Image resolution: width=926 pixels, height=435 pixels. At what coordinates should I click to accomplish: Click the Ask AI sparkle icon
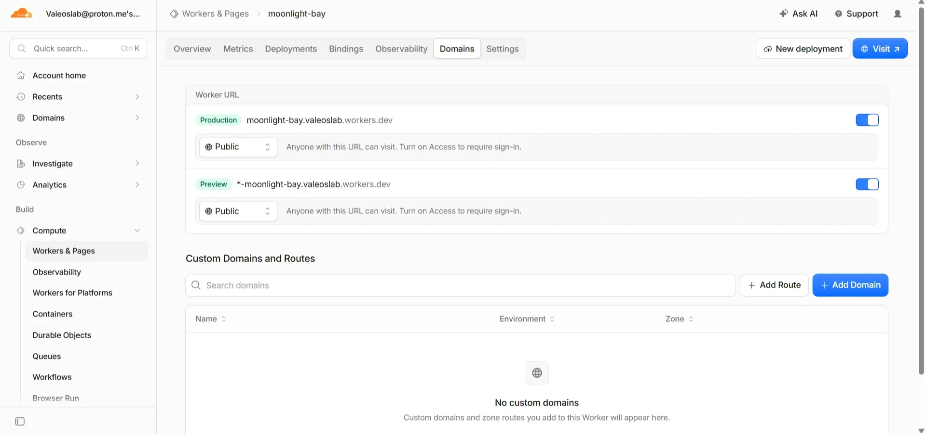point(783,13)
